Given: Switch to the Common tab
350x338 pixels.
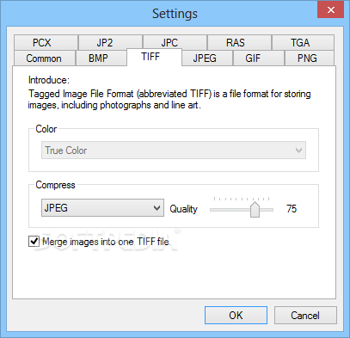Looking at the screenshot, I should coord(45,58).
